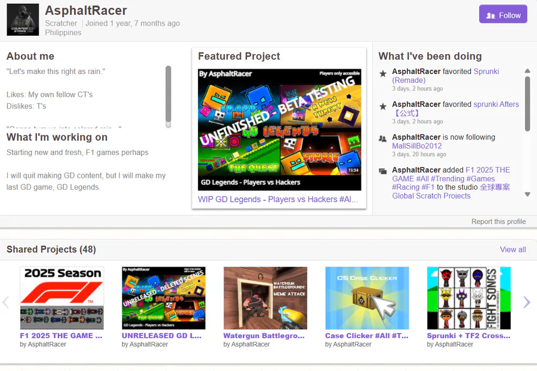Screen dimensions: 537x371
Task: Click the AsphaltRacer profile avatar
Action: click(x=23, y=20)
